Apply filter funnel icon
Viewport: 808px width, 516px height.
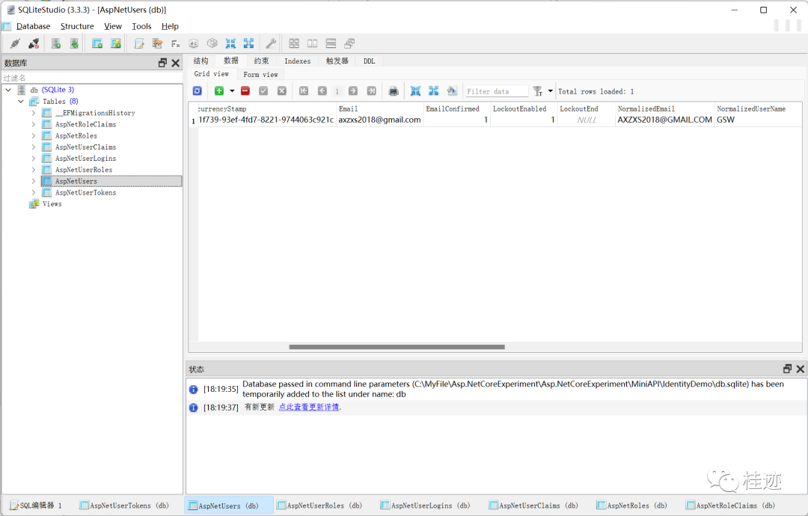tap(537, 91)
